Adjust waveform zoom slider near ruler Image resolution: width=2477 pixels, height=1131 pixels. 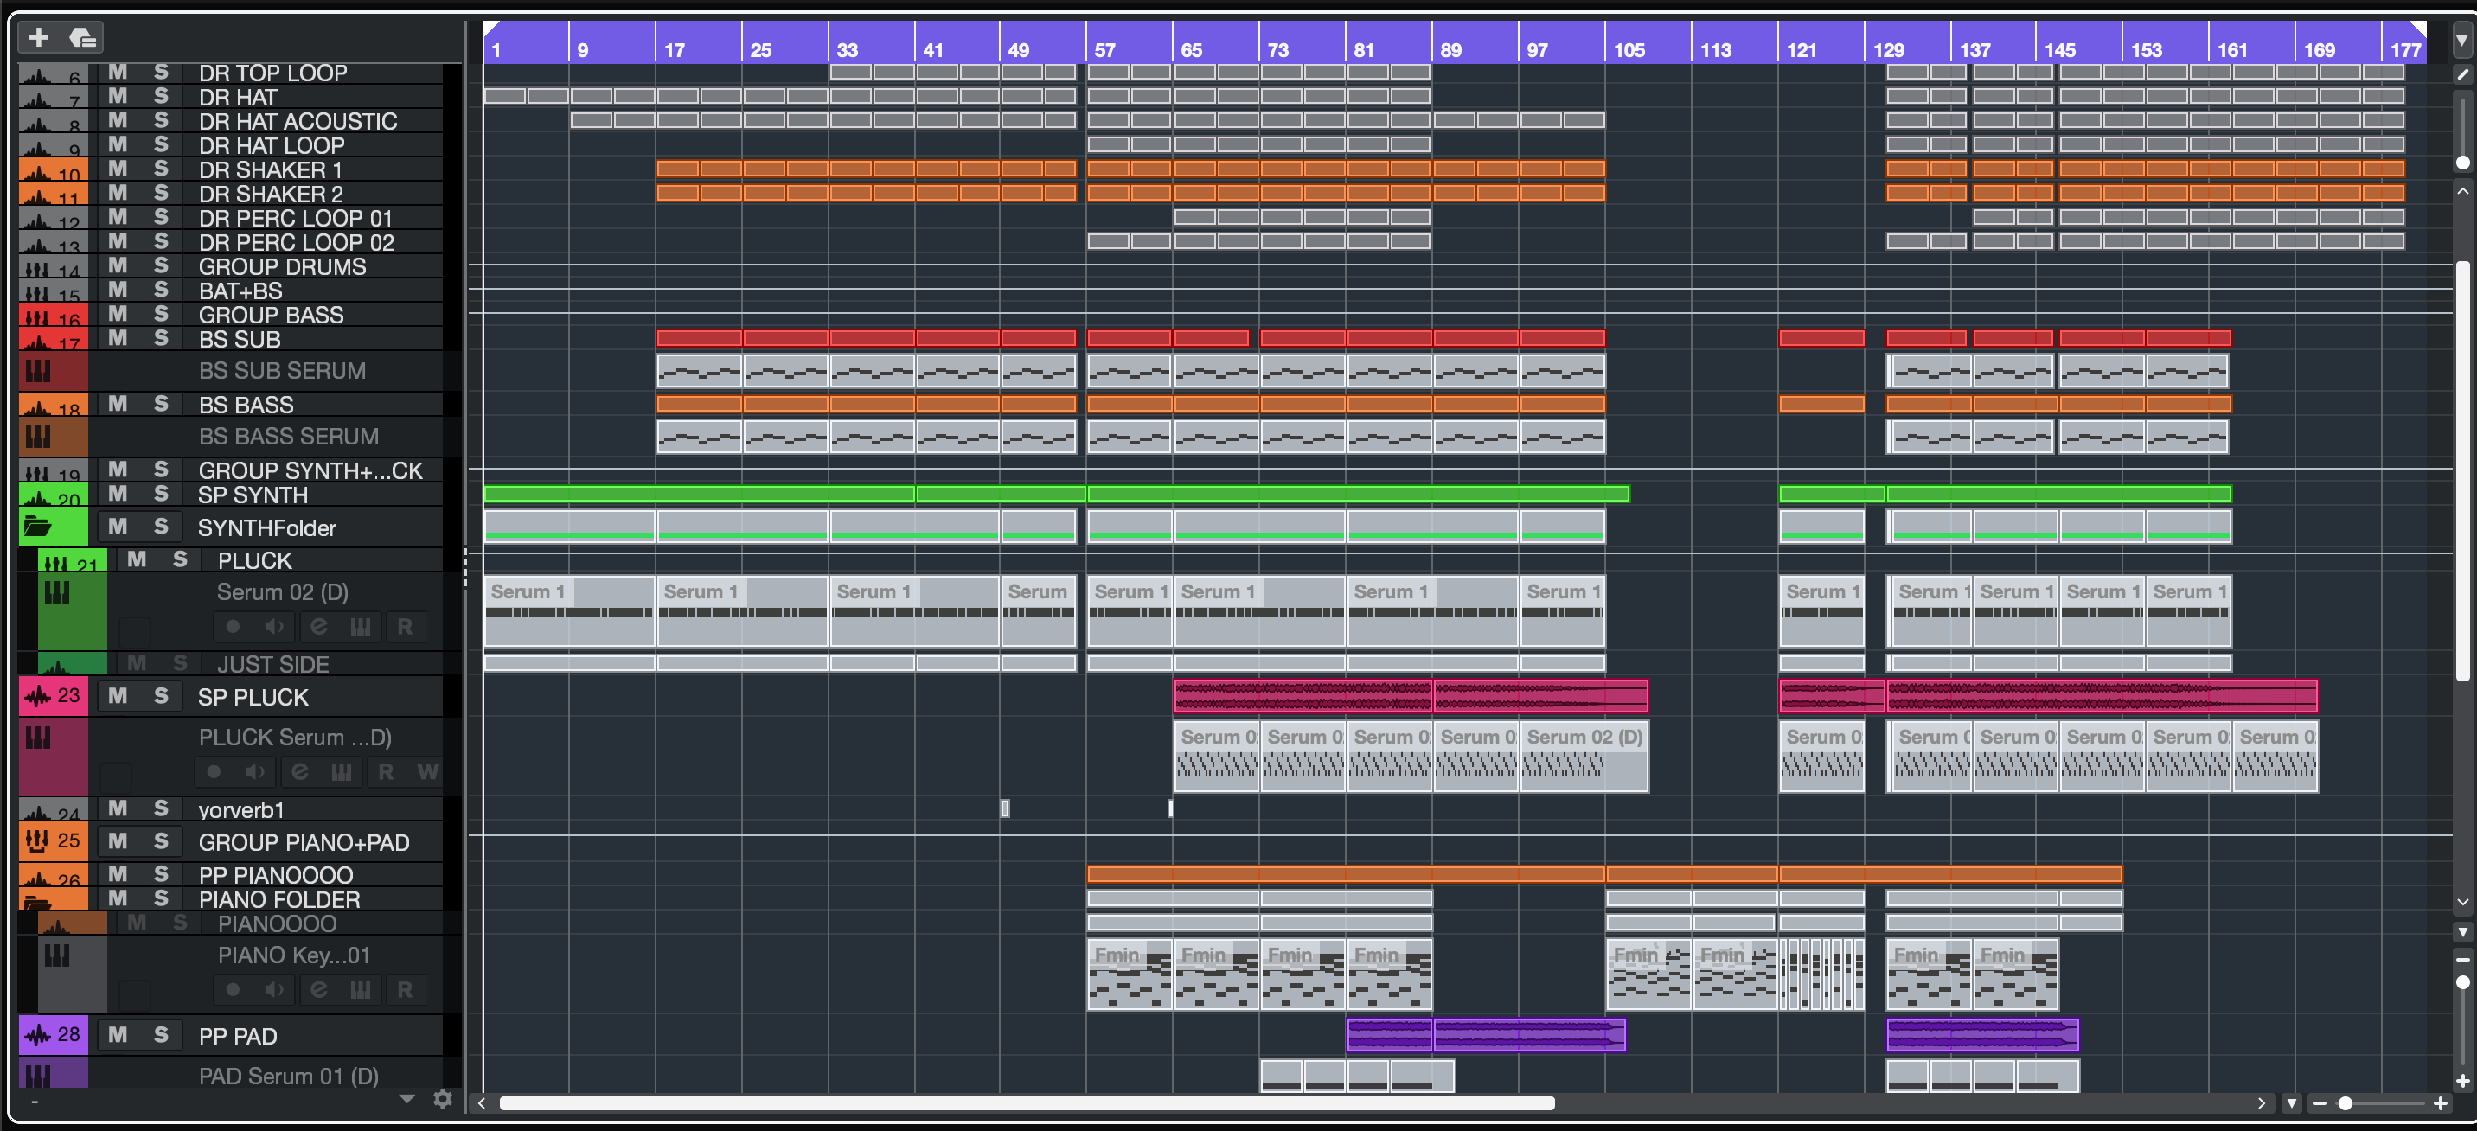[x=2462, y=163]
